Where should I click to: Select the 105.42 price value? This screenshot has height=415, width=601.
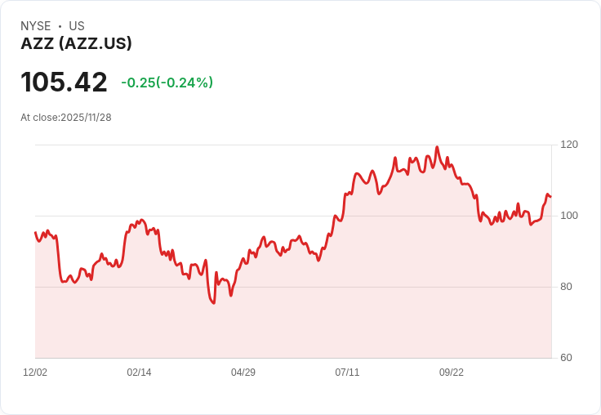(x=64, y=82)
